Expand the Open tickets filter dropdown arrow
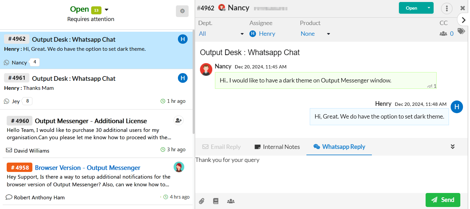The image size is (470, 209). click(106, 10)
